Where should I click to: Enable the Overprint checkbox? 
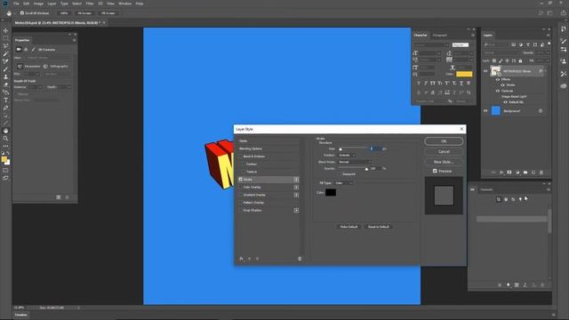(x=340, y=174)
